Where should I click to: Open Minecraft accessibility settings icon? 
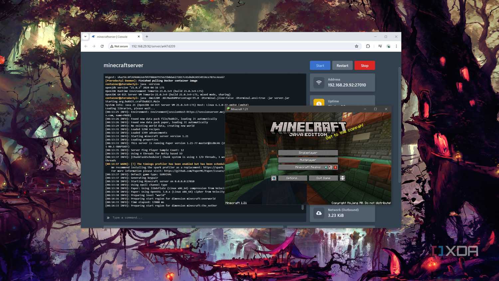(x=342, y=178)
